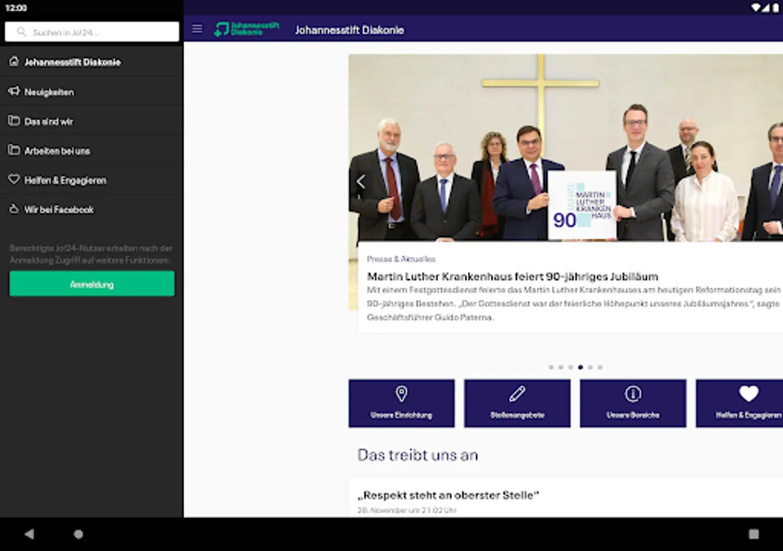Select fifth carousel pagination dot
The height and width of the screenshot is (551, 783).
[590, 367]
